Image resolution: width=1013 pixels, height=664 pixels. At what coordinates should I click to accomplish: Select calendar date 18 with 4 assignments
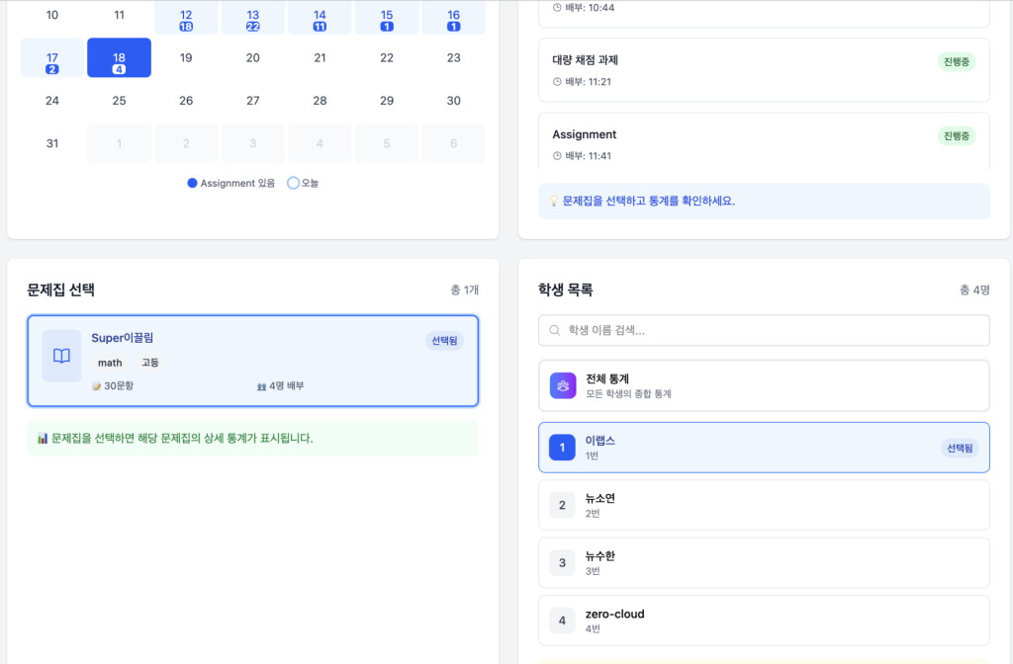click(x=119, y=58)
